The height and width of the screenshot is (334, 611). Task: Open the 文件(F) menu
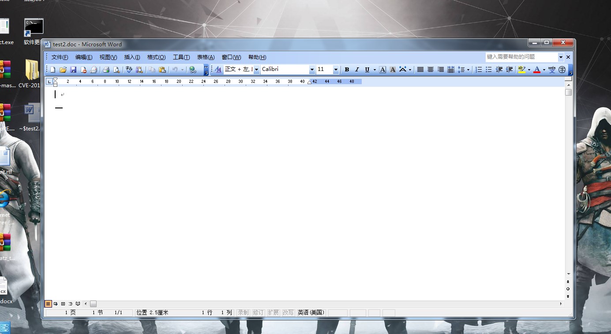(x=60, y=57)
